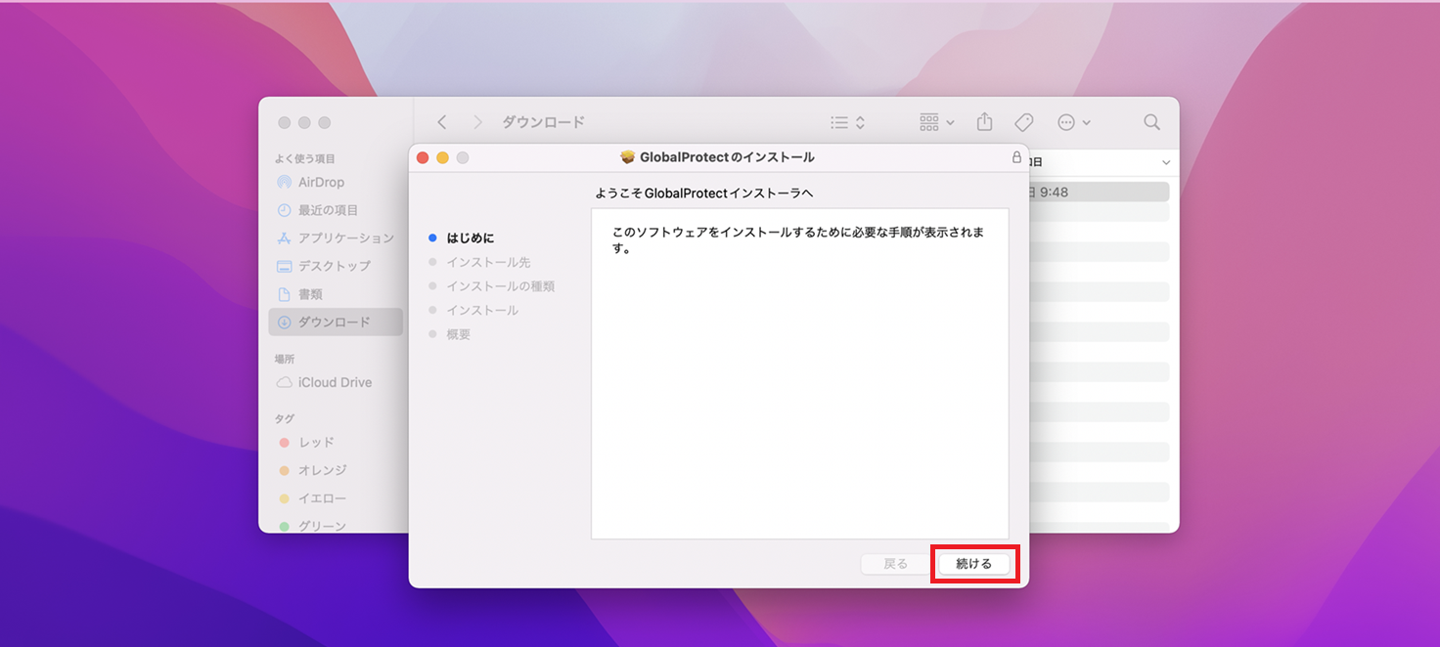Click Finder search magnifier icon

tap(1152, 122)
